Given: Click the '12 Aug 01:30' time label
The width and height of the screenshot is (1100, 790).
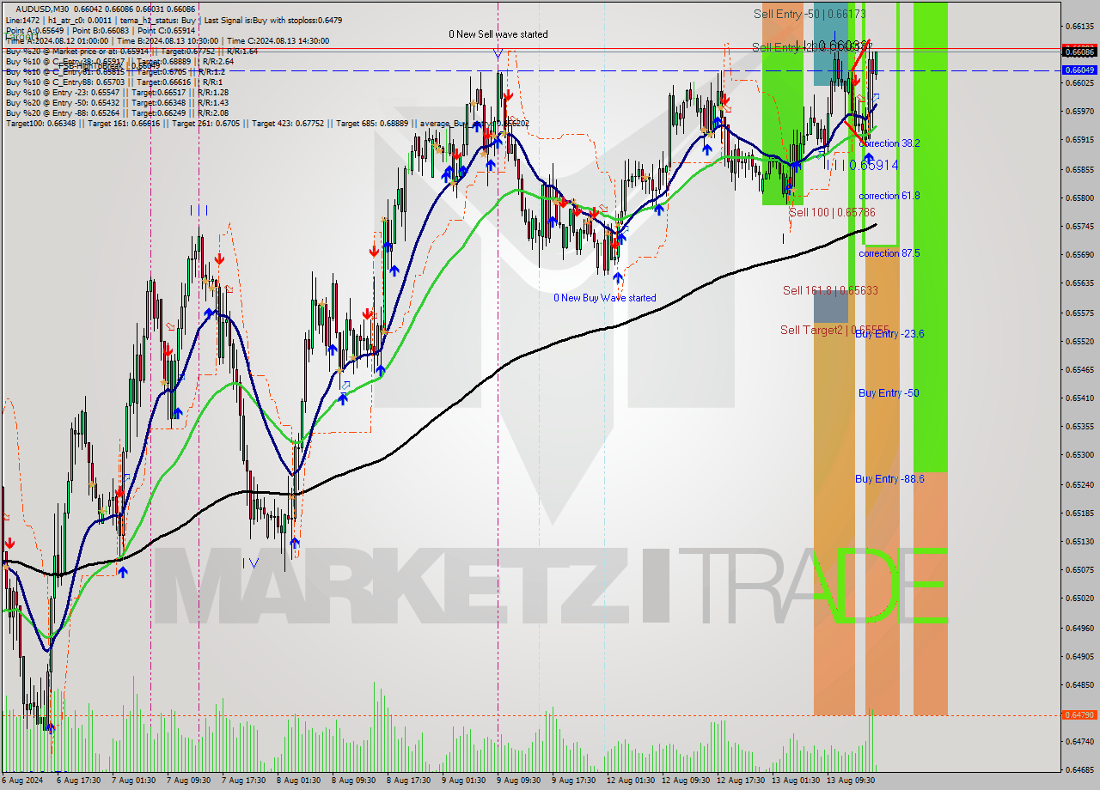Looking at the screenshot, I should 630,781.
